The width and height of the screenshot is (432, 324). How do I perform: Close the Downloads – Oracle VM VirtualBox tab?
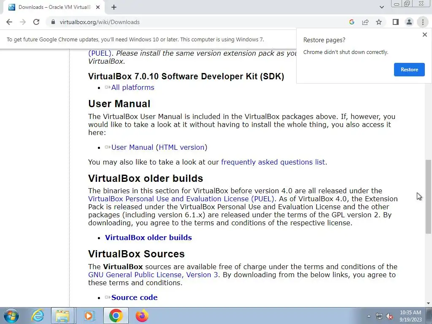[x=98, y=7]
